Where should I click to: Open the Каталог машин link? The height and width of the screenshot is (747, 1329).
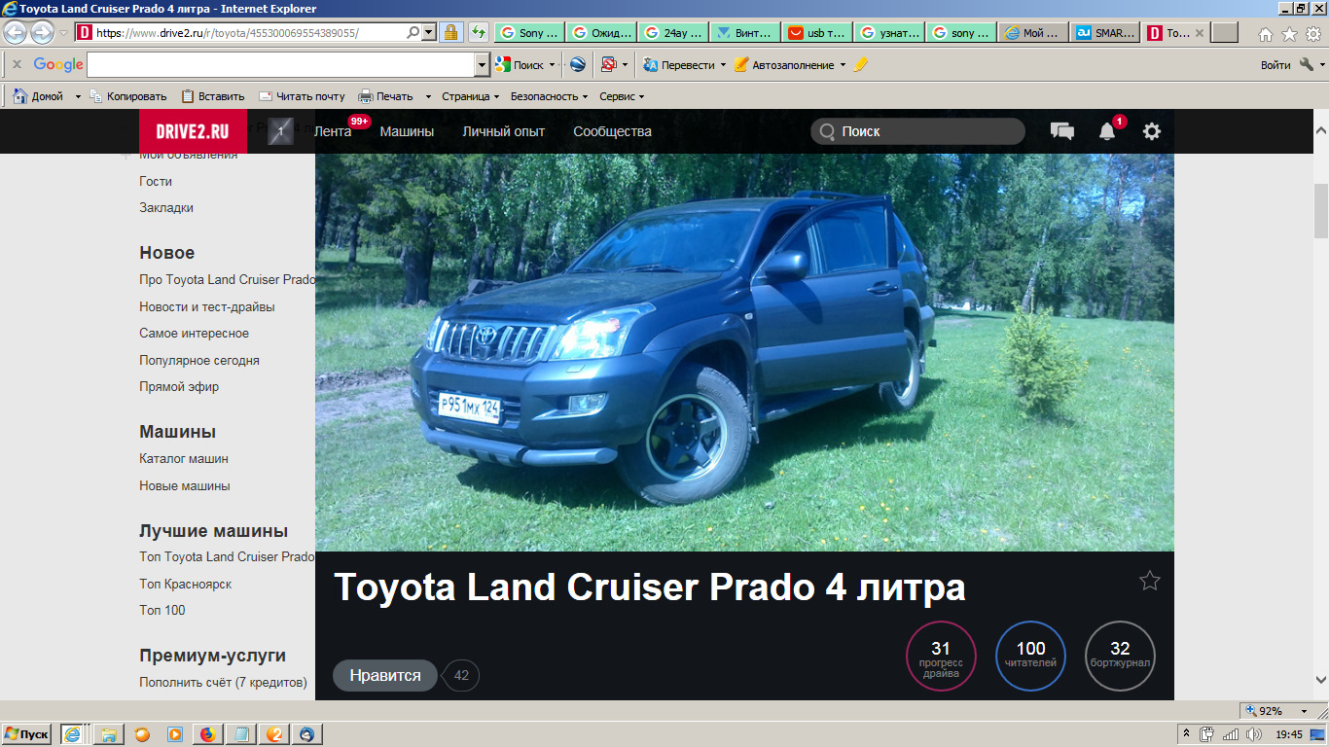(182, 458)
